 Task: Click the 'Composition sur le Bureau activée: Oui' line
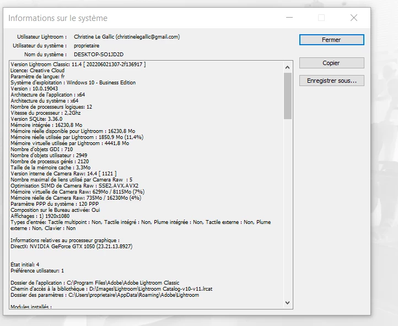(55, 210)
